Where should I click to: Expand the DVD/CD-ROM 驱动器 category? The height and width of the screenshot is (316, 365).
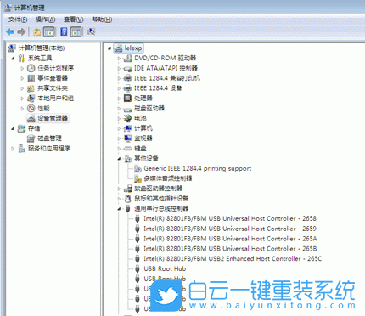point(119,59)
